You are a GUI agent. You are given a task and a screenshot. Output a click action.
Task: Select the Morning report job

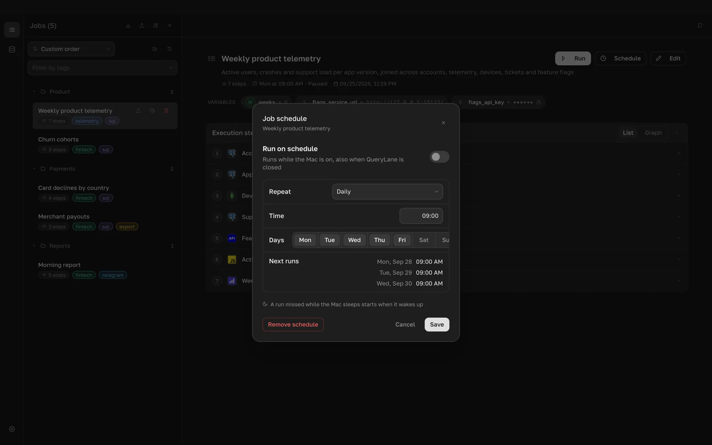click(105, 270)
